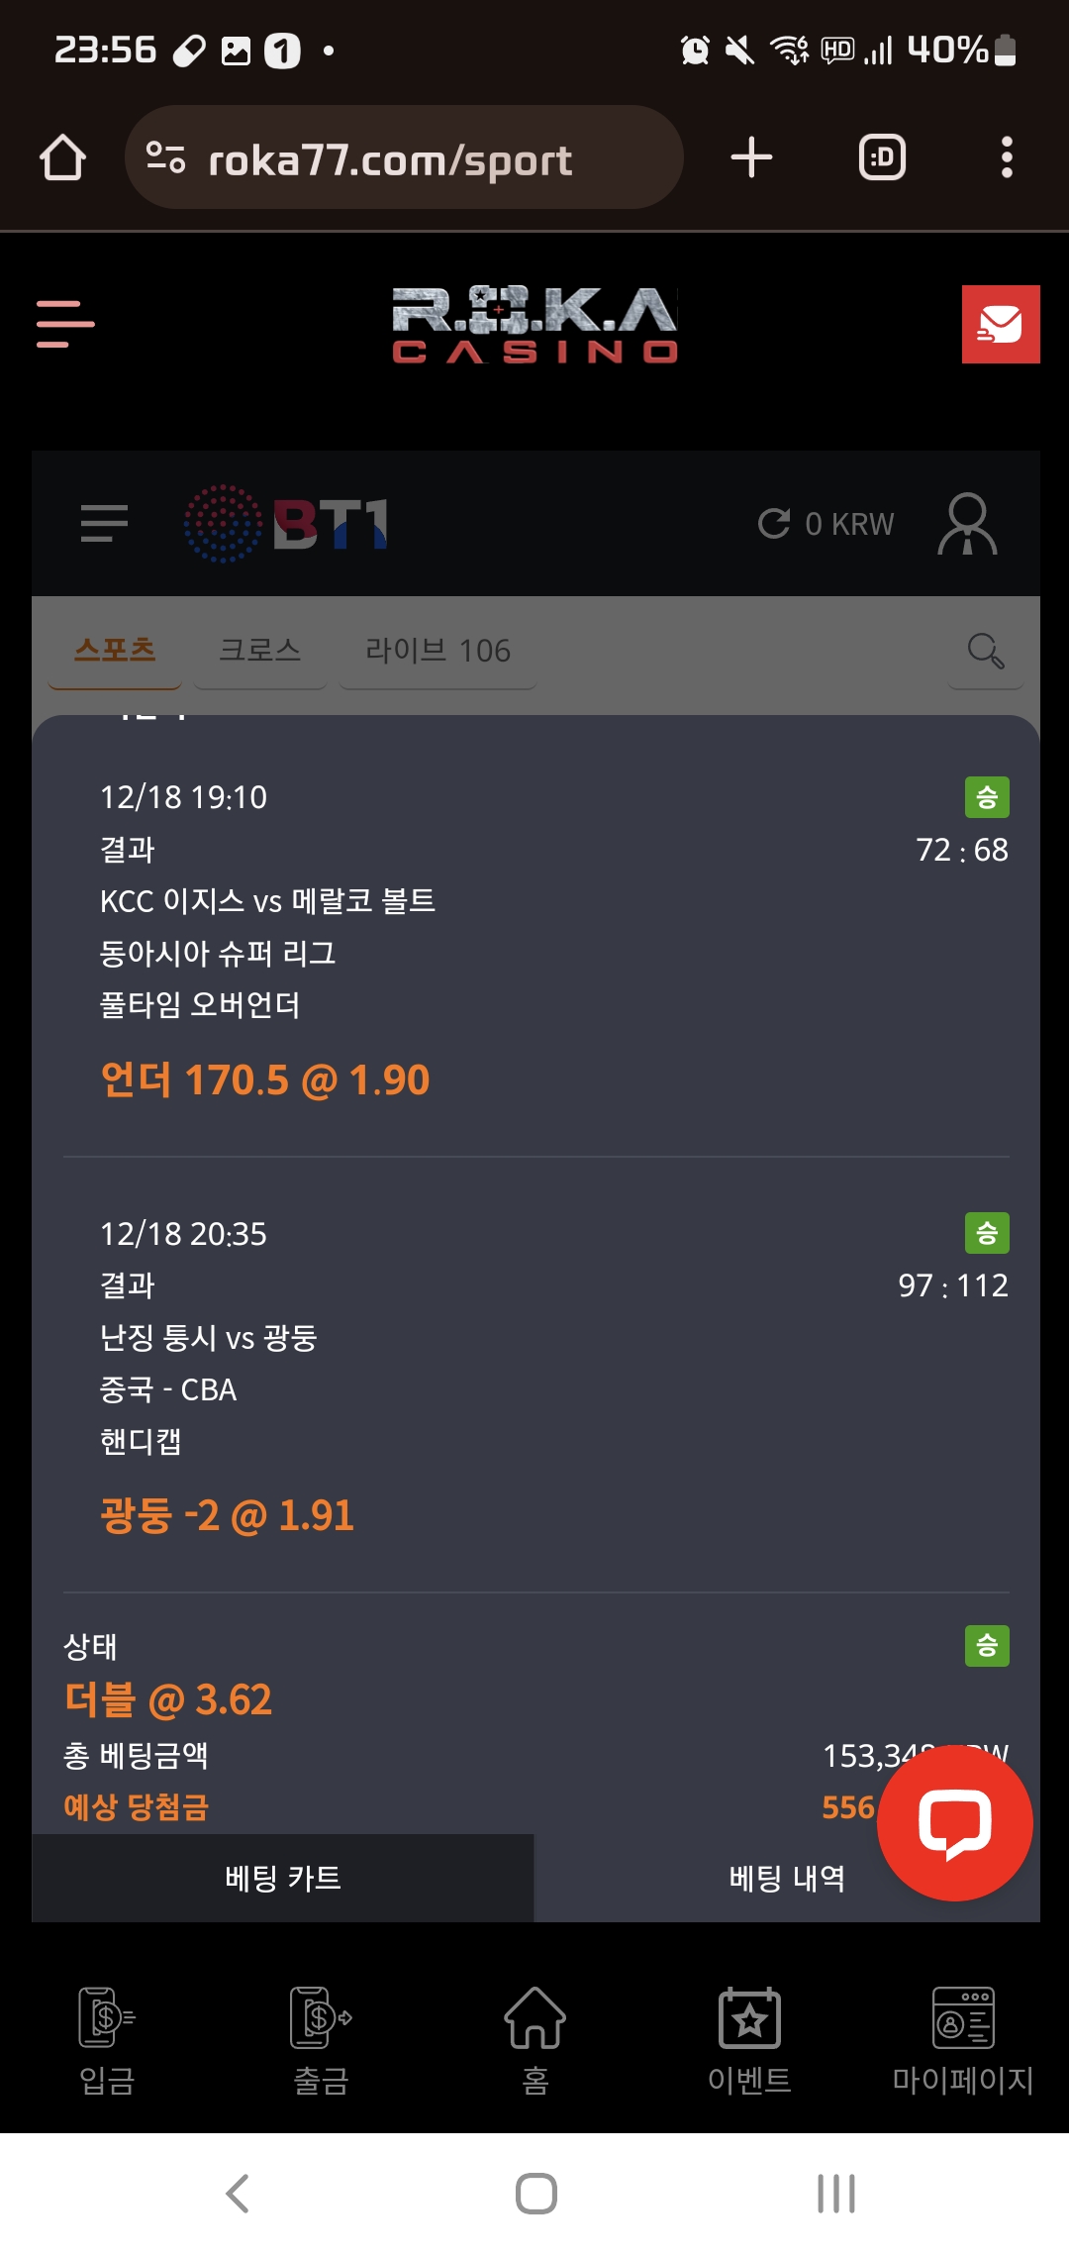This screenshot has height=2258, width=1069.
Task: Tap the red live chat bubble
Action: [954, 1822]
